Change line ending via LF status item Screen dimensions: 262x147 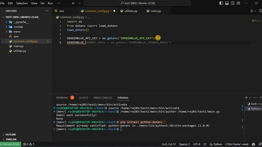pos(205,144)
